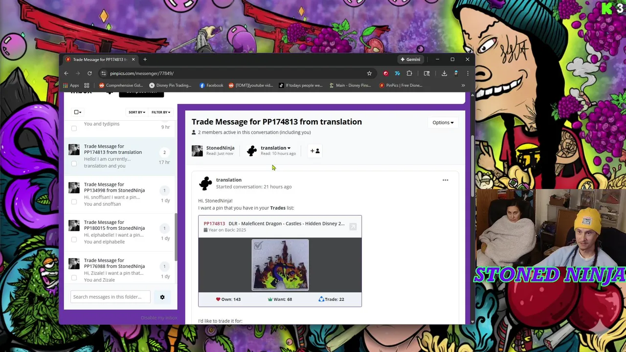
Task: Bookmark this page with the star icon
Action: pos(369,73)
